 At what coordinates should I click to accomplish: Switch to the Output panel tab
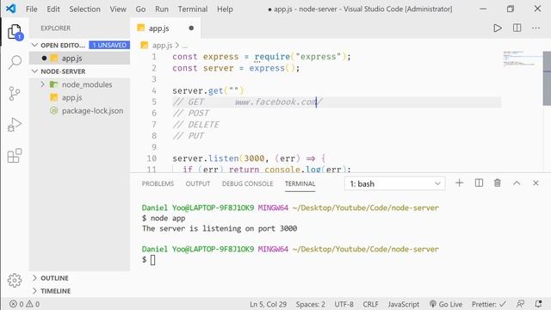(198, 183)
